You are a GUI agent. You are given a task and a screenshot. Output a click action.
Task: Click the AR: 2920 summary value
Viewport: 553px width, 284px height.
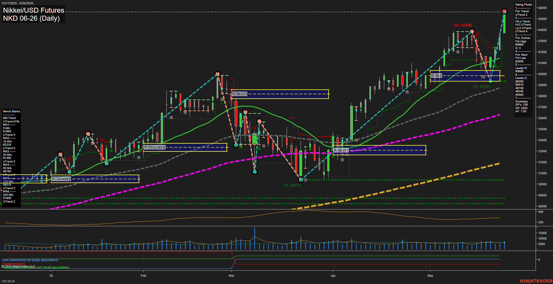[521, 108]
